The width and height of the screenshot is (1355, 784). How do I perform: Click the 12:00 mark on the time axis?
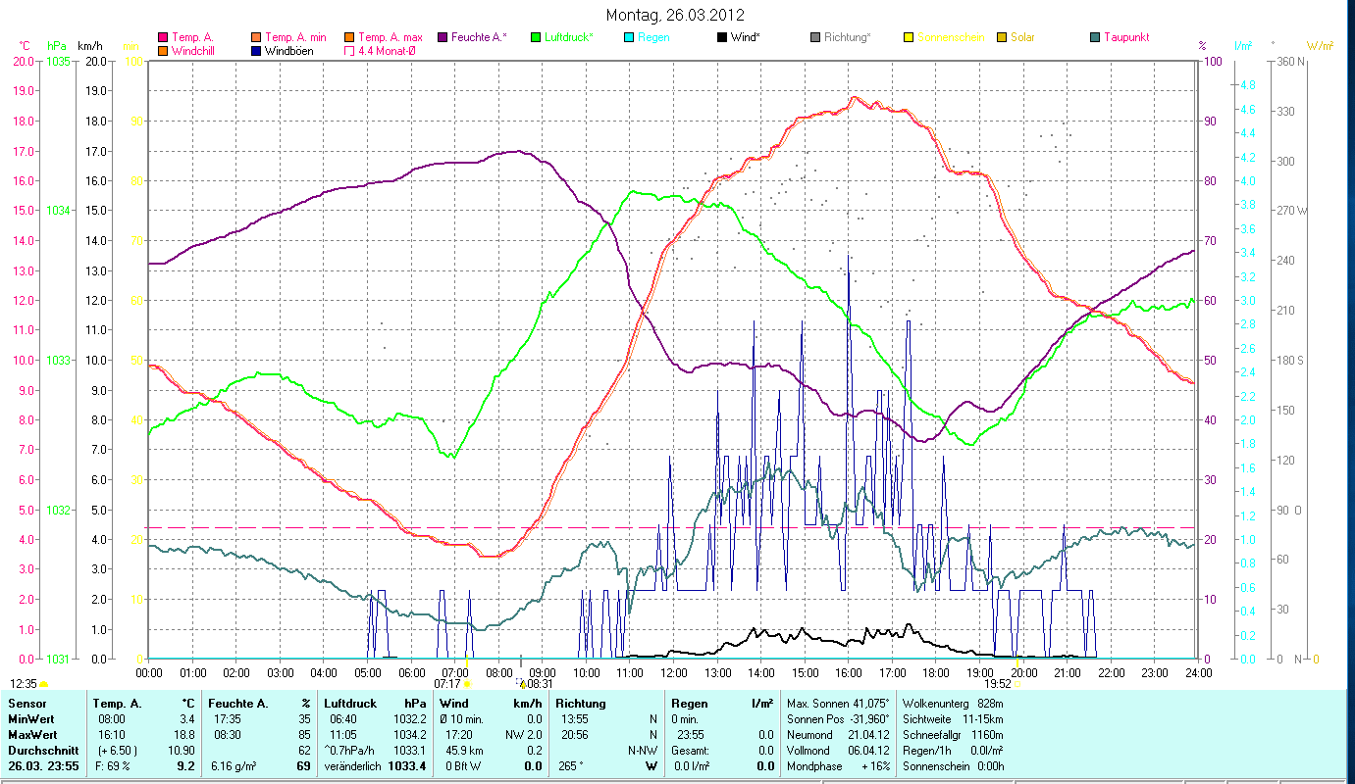(x=674, y=672)
